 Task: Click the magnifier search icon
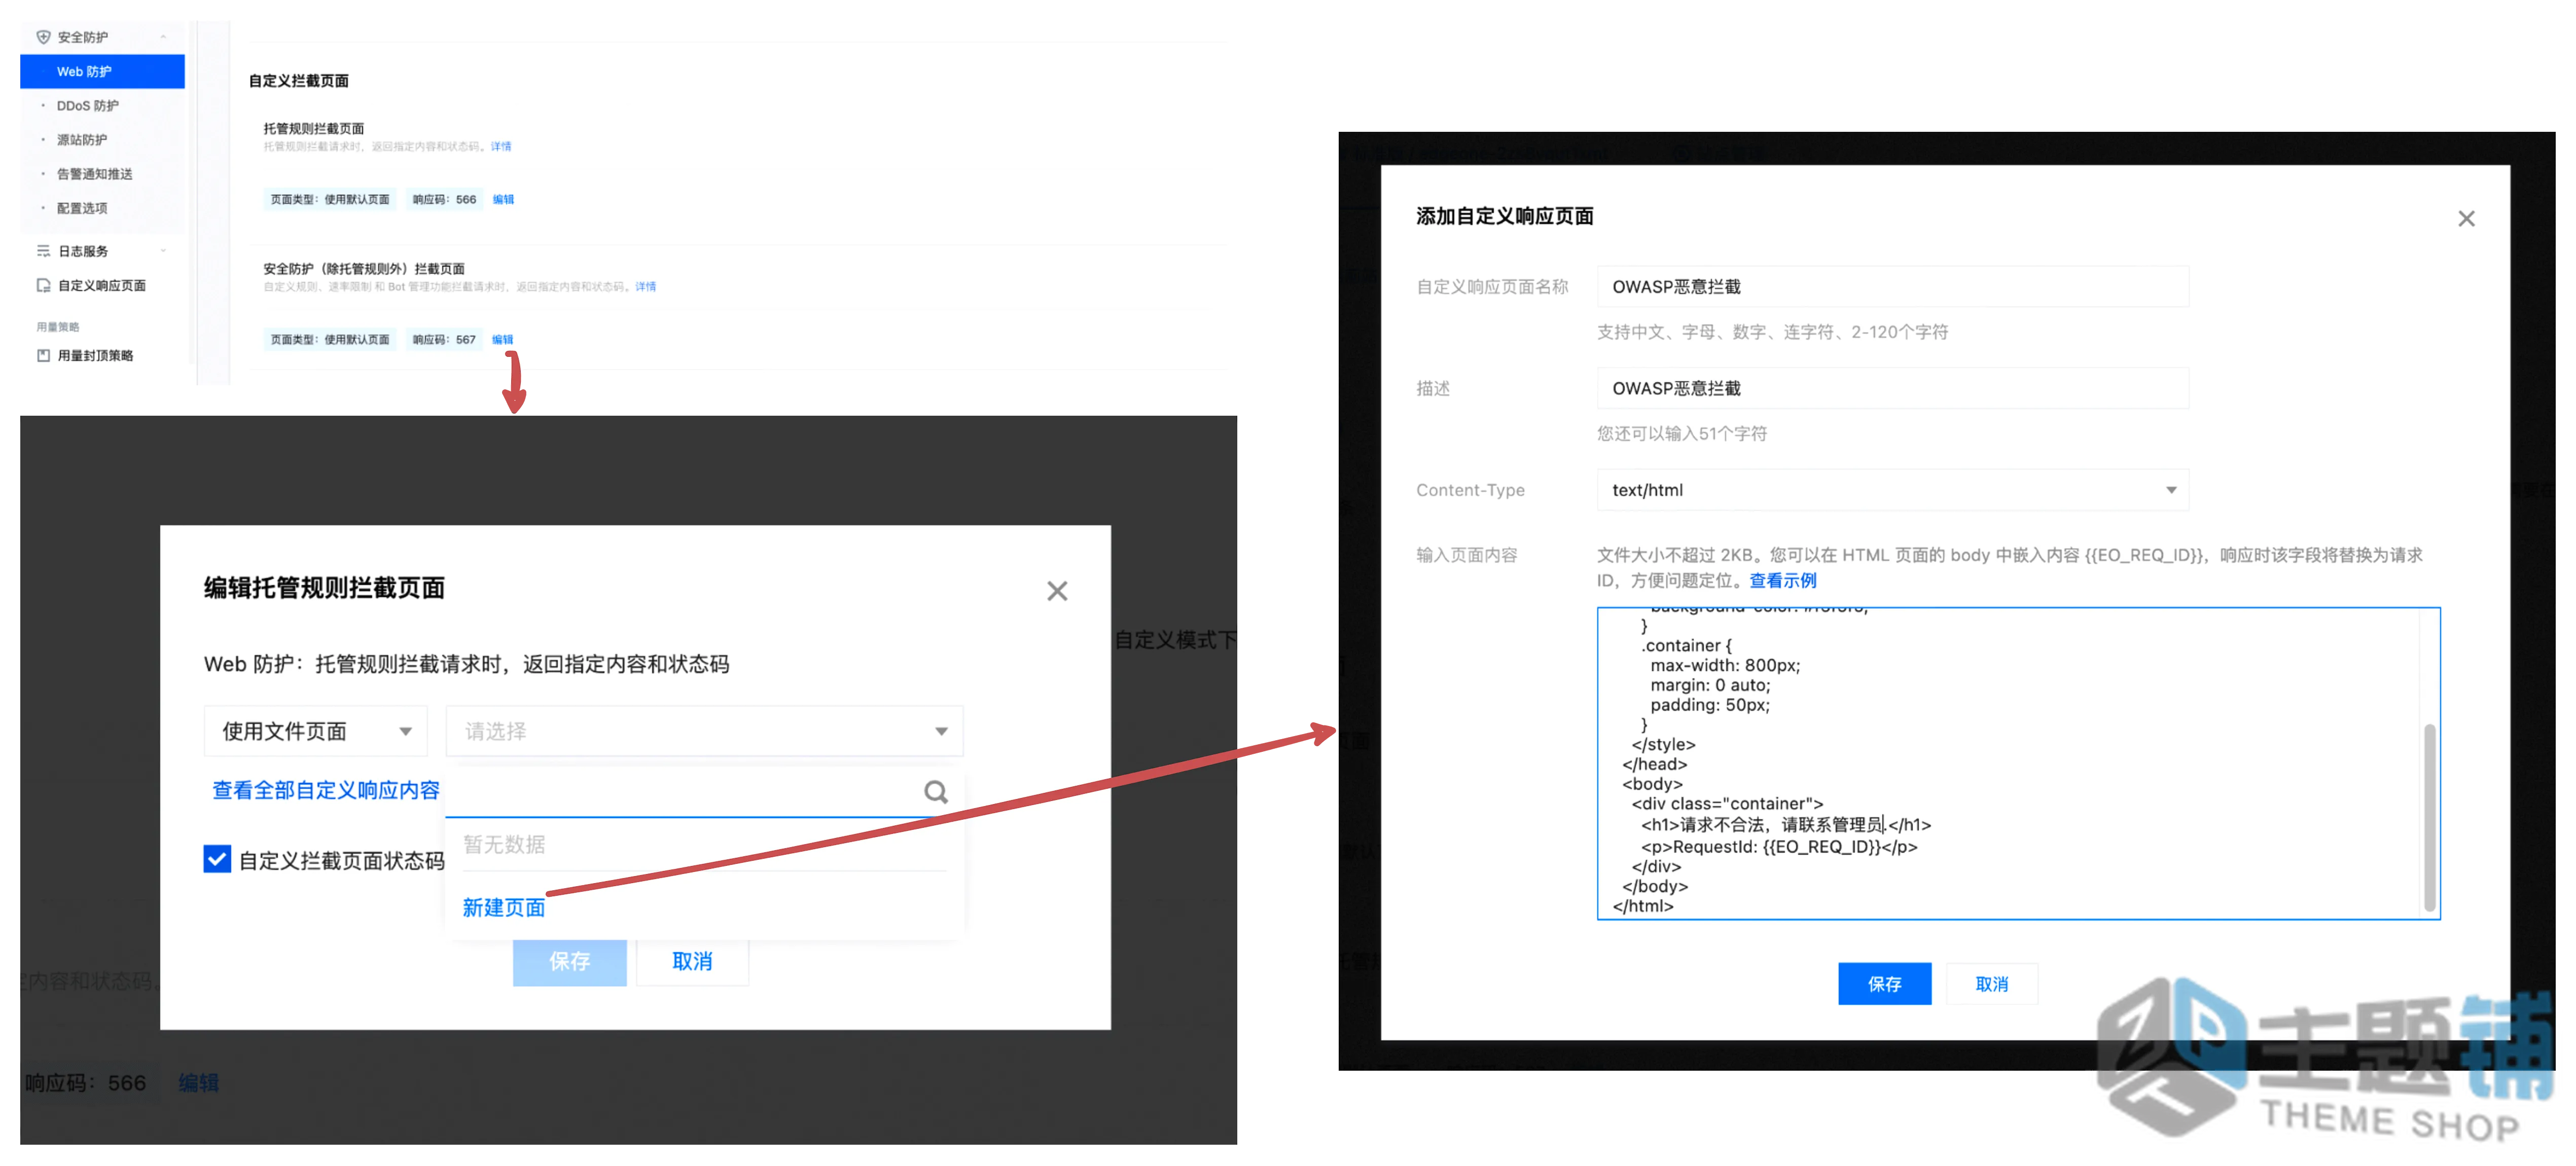(936, 792)
